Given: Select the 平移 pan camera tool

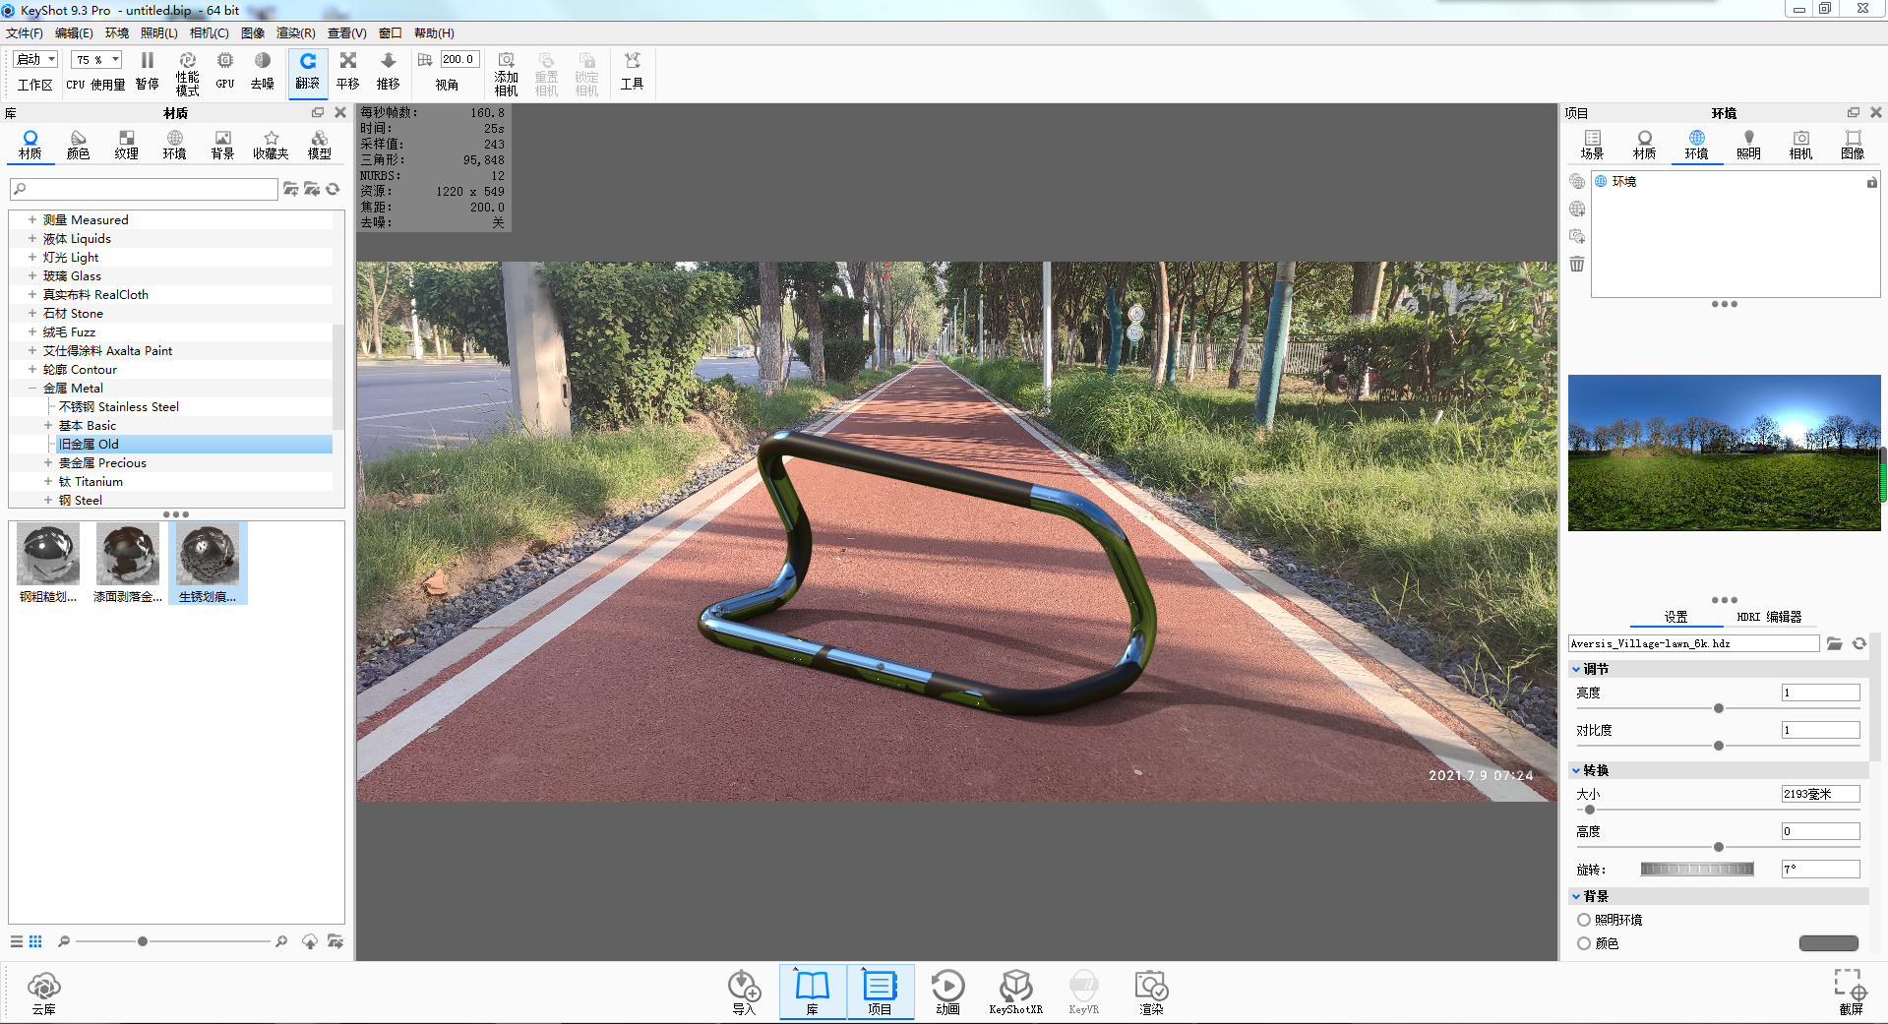Looking at the screenshot, I should pos(348,72).
